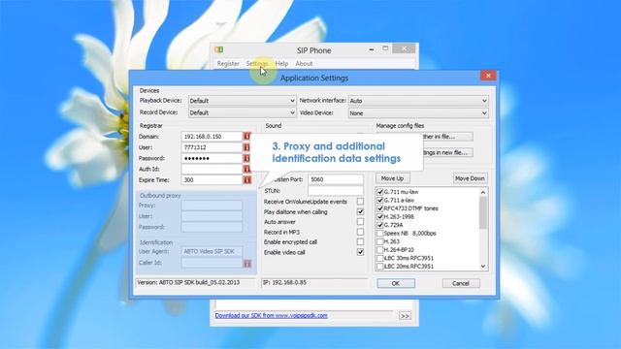This screenshot has width=621, height=349.
Task: Uncheck Play dialtone when calling
Action: (x=360, y=211)
